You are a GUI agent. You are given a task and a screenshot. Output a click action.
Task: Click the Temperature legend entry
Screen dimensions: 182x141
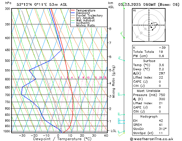(86, 10)
